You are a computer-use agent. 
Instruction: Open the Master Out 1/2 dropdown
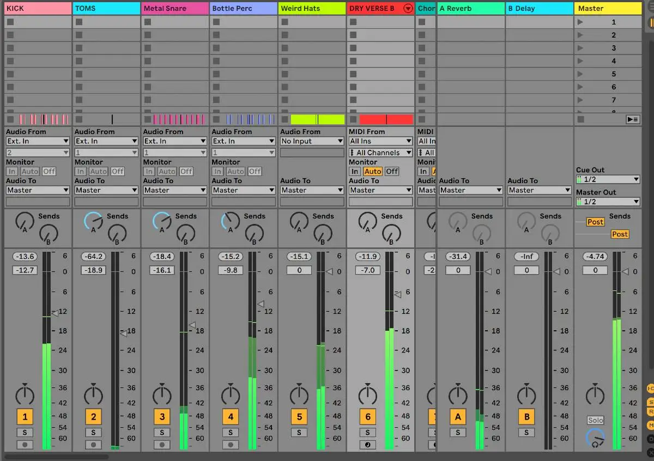608,202
